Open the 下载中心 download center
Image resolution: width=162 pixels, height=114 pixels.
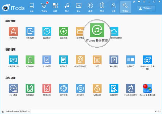pyautogui.click(x=146, y=8)
